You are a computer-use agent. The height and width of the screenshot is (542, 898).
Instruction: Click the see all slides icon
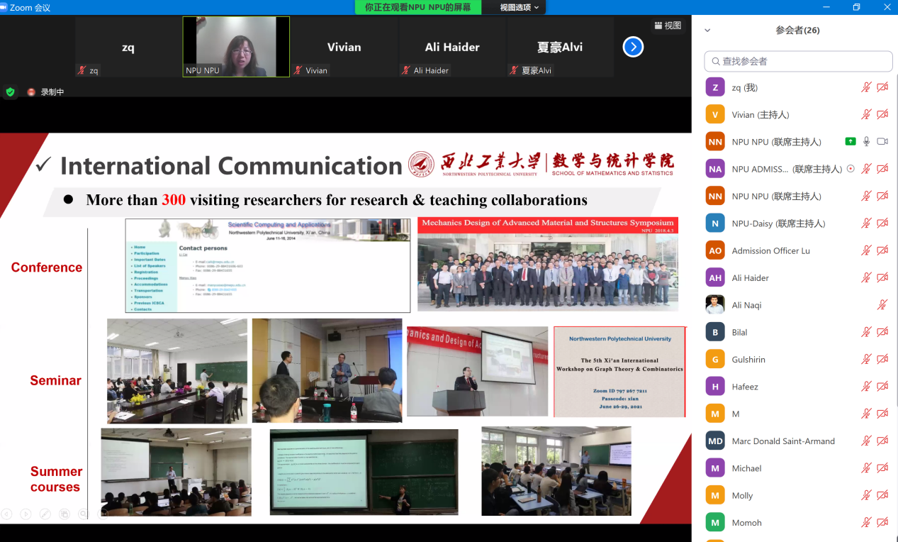pos(64,514)
